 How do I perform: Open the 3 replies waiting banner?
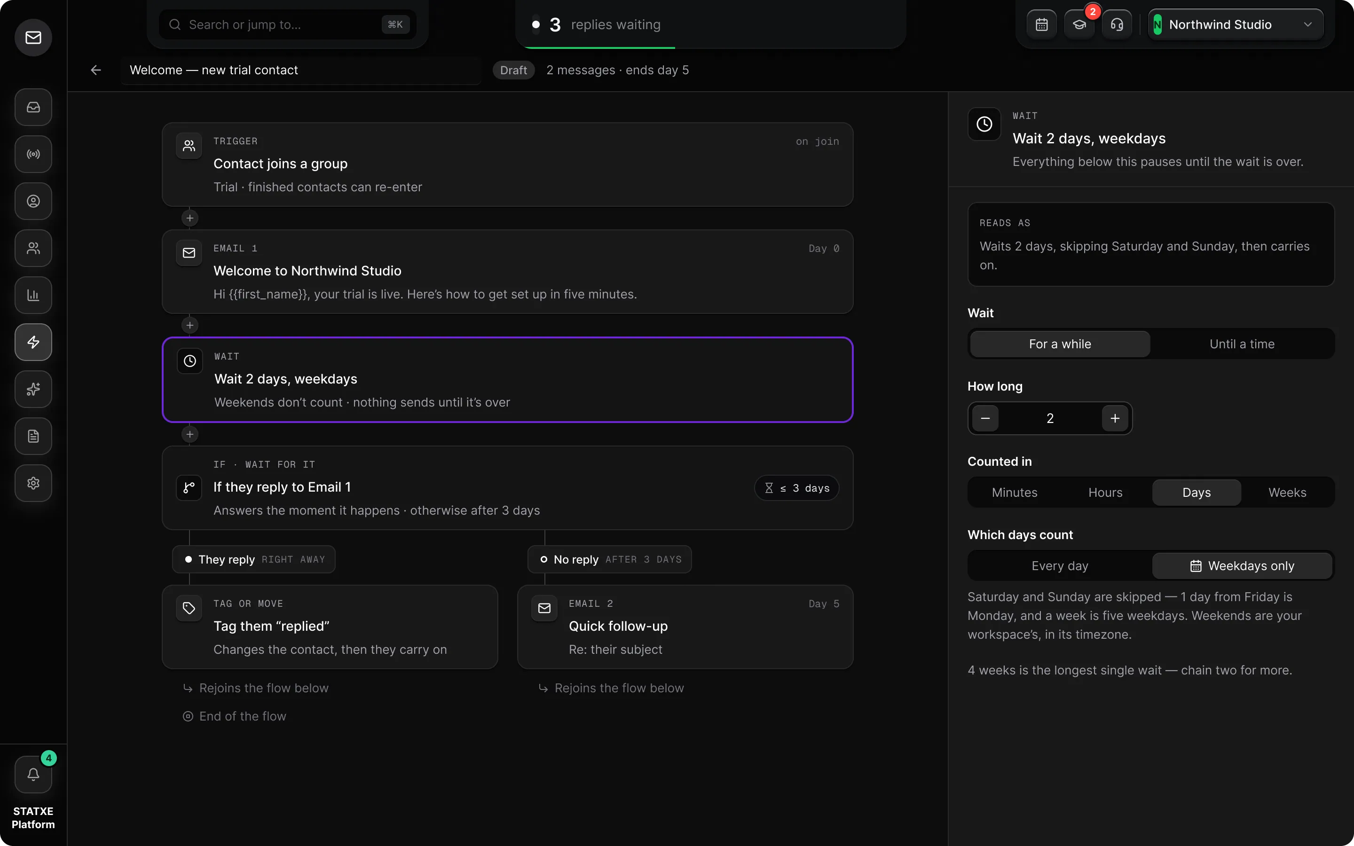coord(710,24)
